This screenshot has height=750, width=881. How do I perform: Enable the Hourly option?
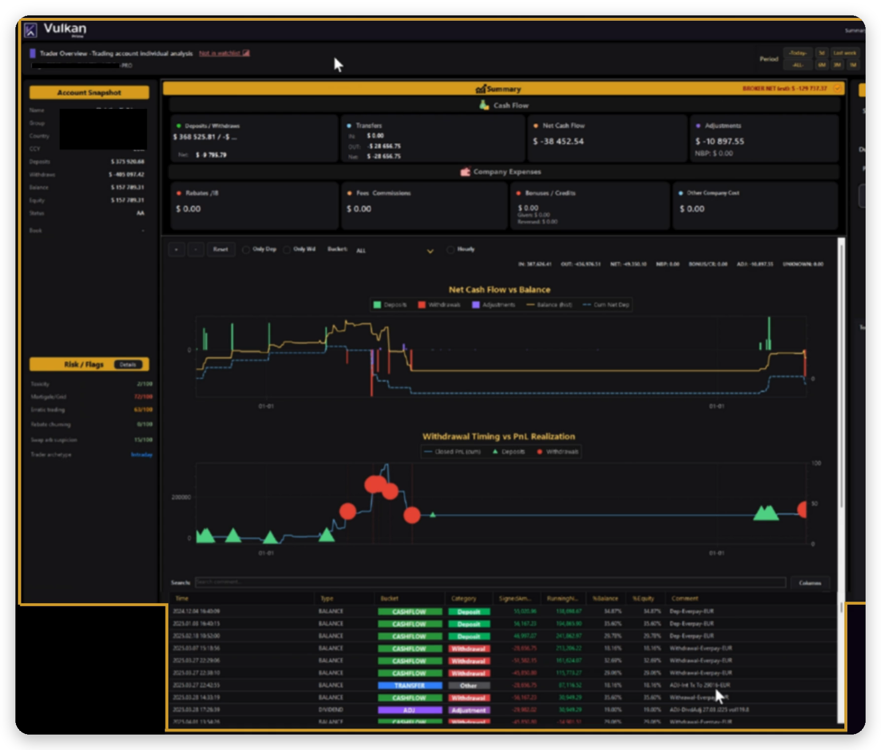click(x=451, y=249)
